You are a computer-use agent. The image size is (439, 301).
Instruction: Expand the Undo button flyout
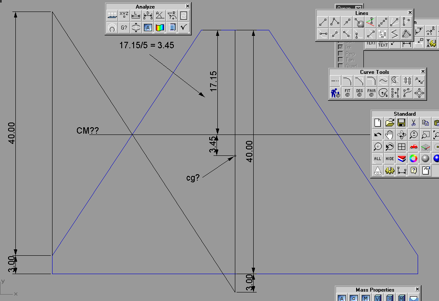pyautogui.click(x=378, y=135)
